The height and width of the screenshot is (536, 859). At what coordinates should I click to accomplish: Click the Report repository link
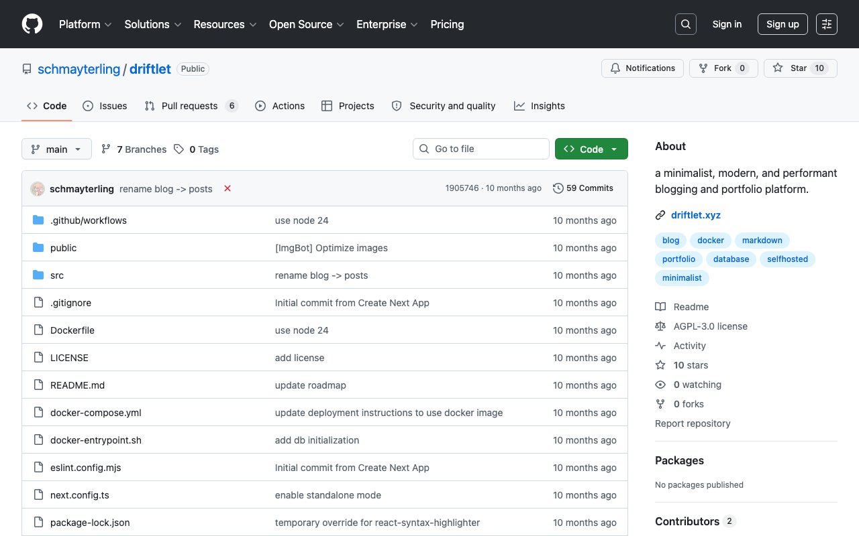693,423
